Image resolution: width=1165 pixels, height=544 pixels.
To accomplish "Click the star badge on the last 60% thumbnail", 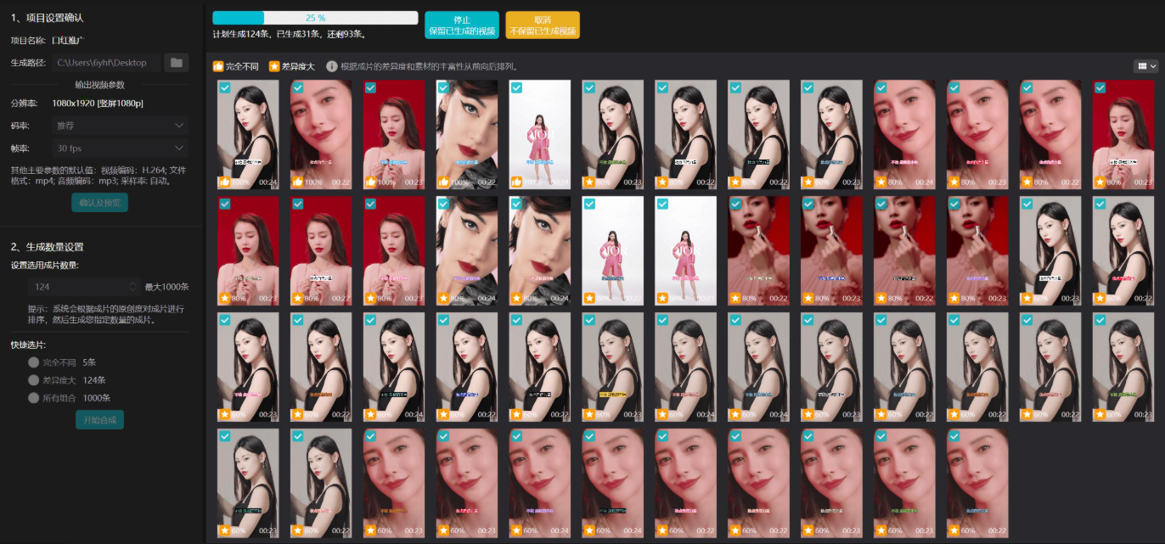I will (954, 530).
